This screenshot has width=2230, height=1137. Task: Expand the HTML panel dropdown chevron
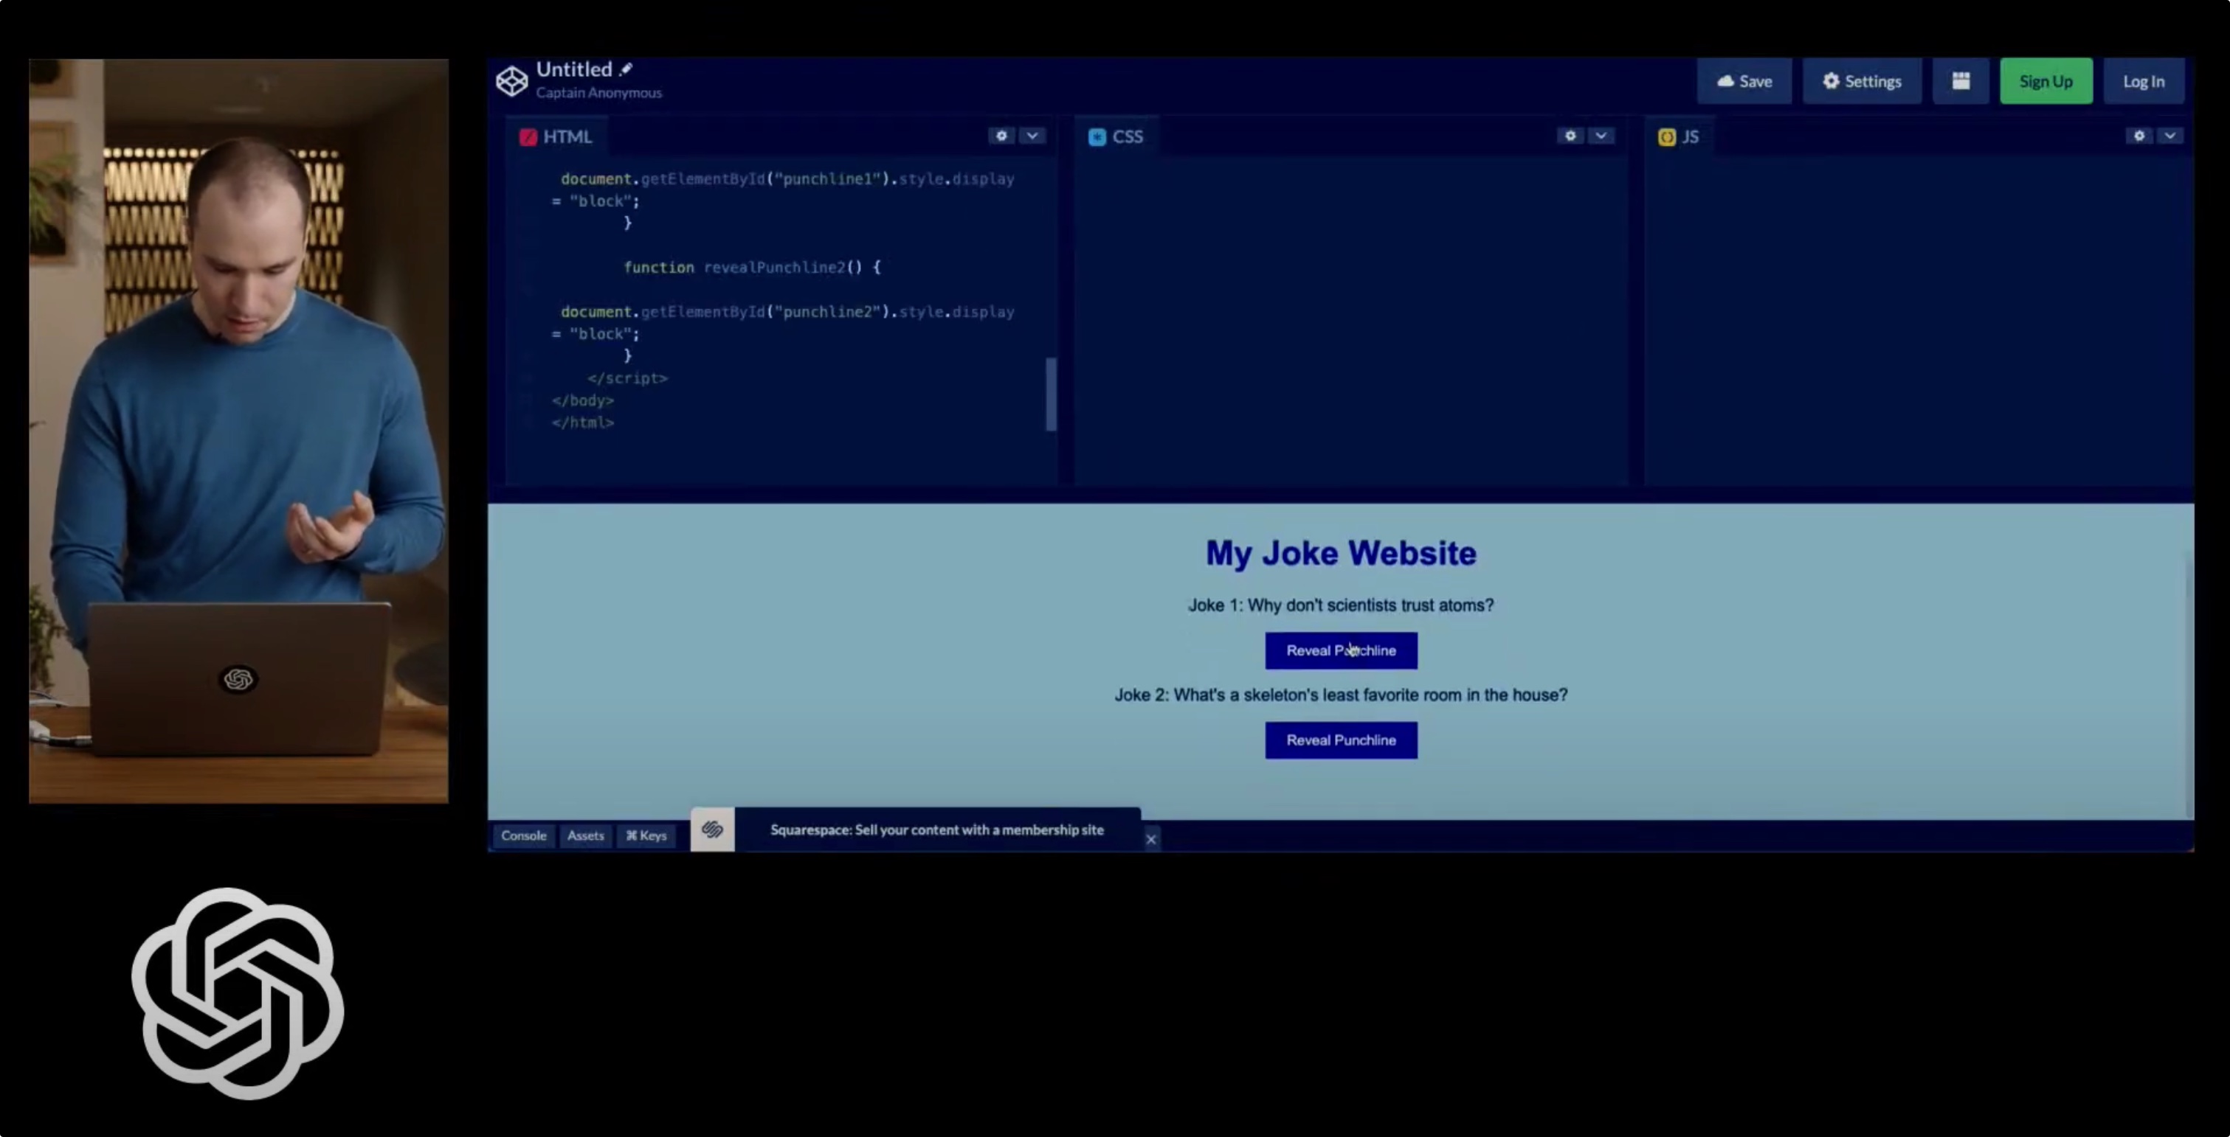click(1032, 136)
